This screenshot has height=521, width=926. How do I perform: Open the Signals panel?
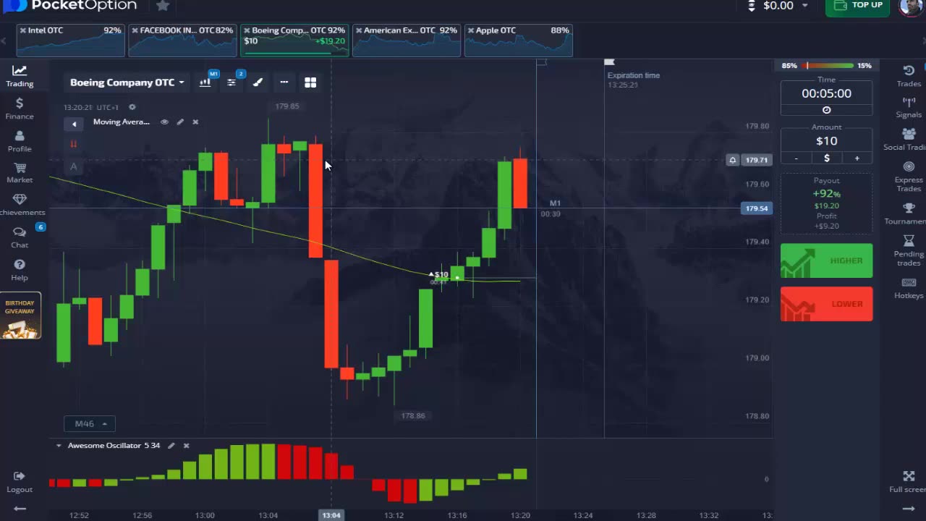point(909,107)
